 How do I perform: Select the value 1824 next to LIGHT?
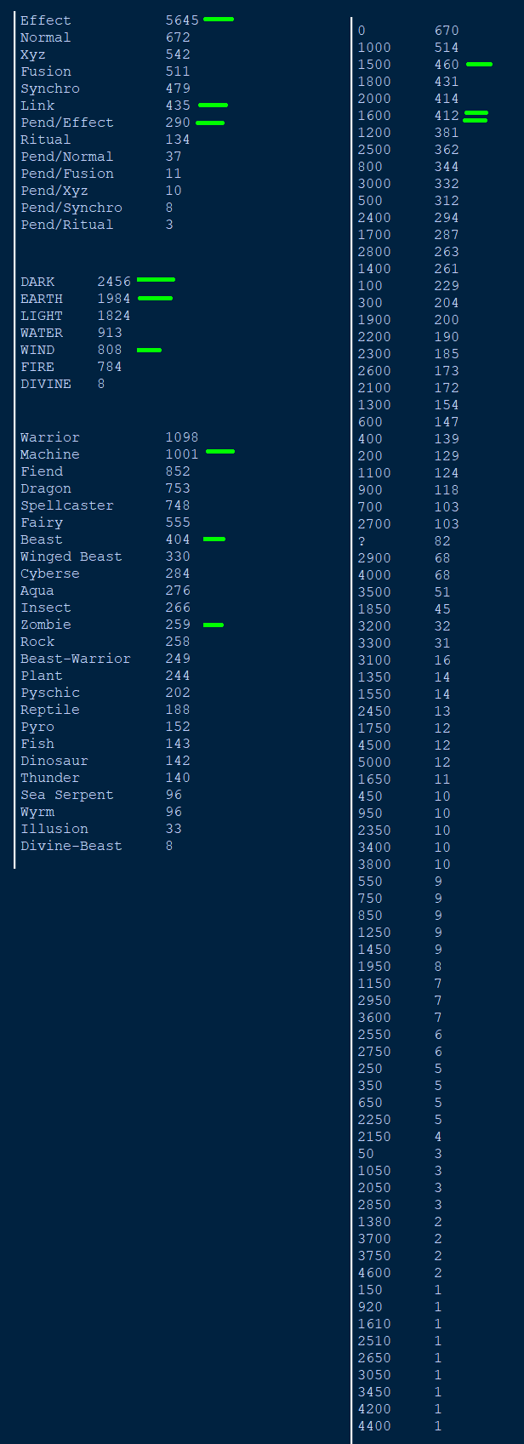pyautogui.click(x=114, y=316)
